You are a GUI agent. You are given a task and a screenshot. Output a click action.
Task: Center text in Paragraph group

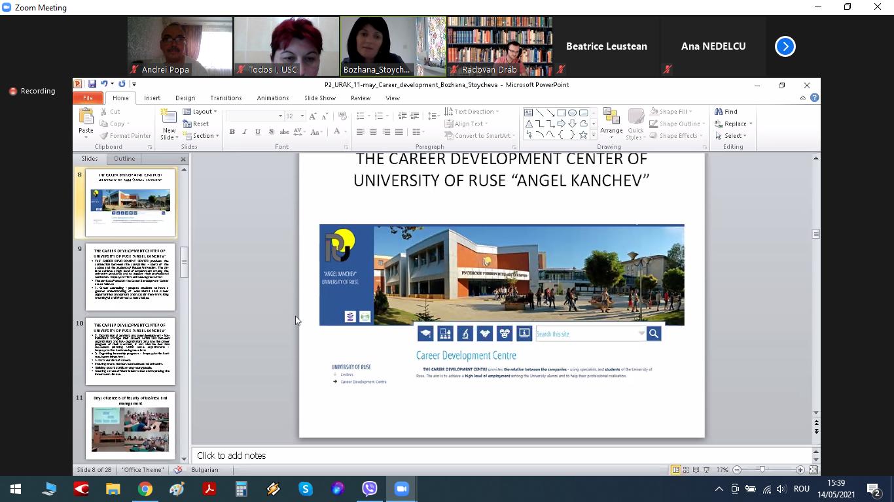click(x=373, y=132)
